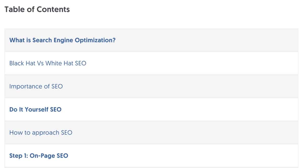
Task: Click blank space in the "What is Search Engine Optimization?" row
Action: (201, 40)
